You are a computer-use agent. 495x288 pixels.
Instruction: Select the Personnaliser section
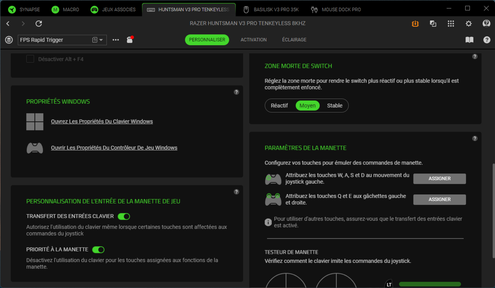click(x=207, y=40)
